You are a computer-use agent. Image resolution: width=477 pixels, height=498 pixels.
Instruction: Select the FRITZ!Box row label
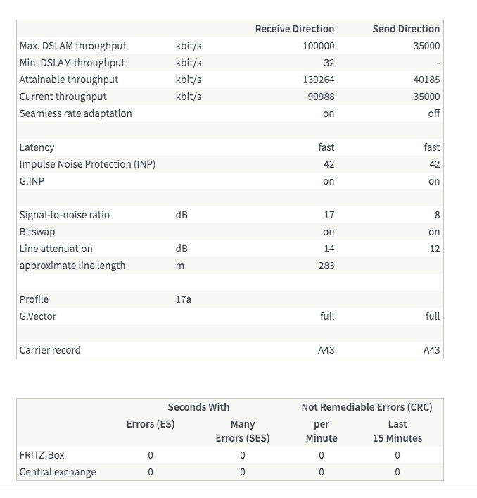(x=42, y=455)
